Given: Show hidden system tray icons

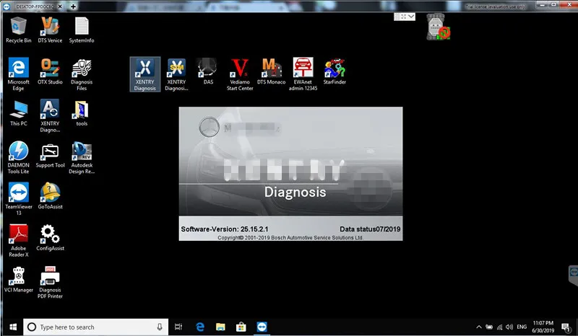Looking at the screenshot, I should tap(478, 327).
